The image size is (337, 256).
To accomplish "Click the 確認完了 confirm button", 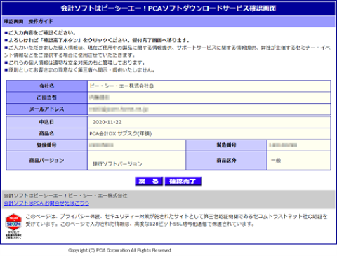I will point(183,181).
